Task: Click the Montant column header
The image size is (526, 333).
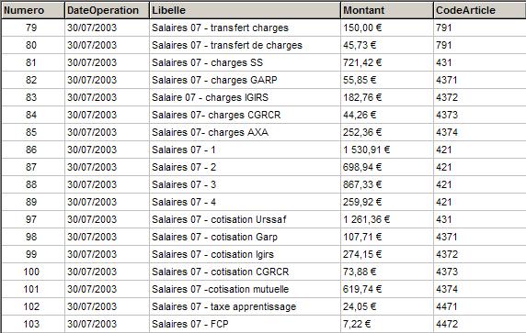Action: [387, 10]
